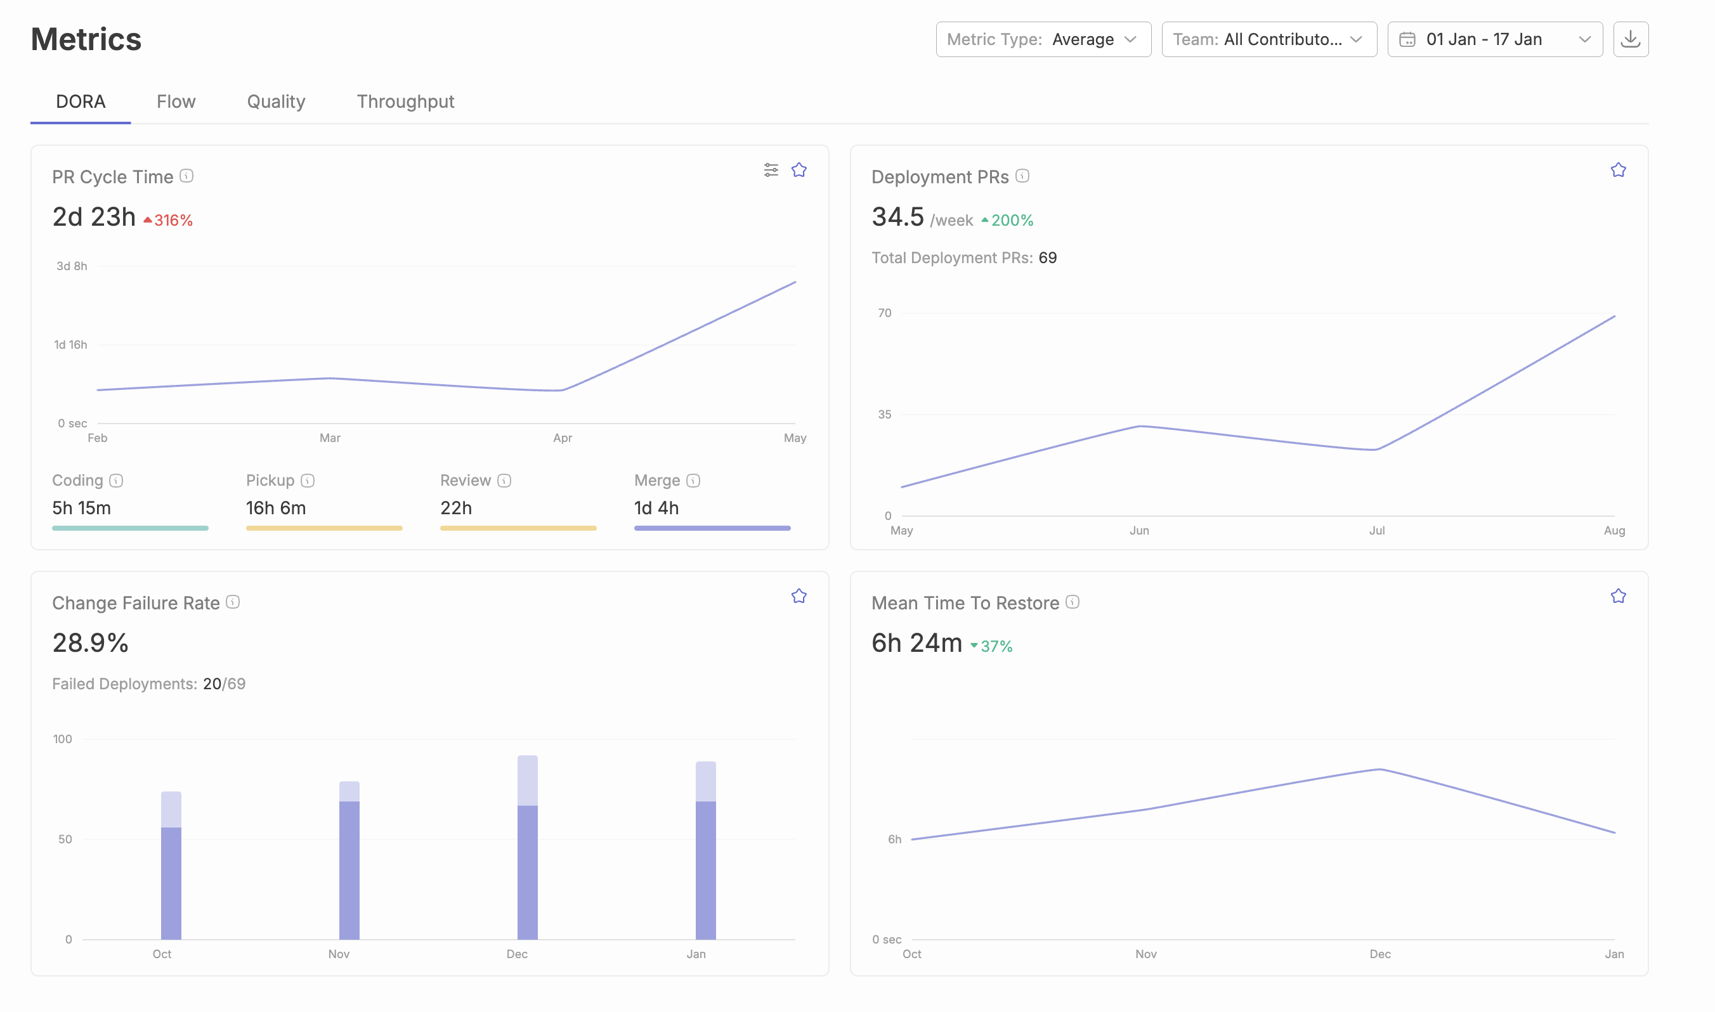Image resolution: width=1715 pixels, height=1012 pixels.
Task: Click PR Cycle Time info icon
Action: click(x=186, y=176)
